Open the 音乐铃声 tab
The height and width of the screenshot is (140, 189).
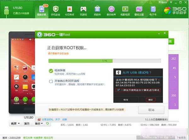(111, 11)
